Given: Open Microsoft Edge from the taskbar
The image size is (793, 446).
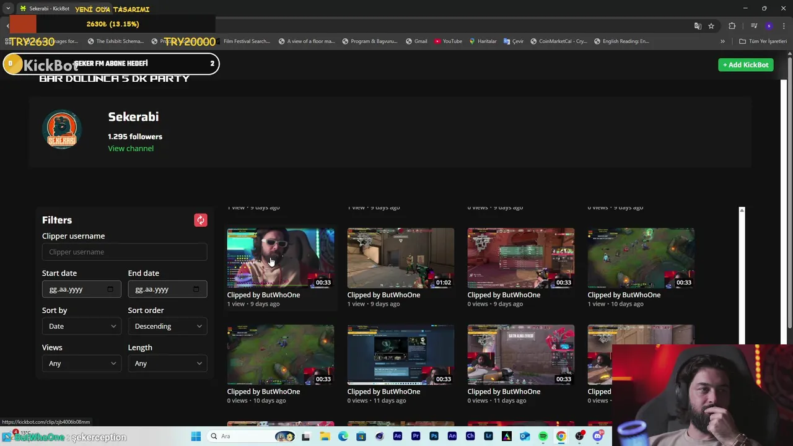Looking at the screenshot, I should tap(343, 436).
